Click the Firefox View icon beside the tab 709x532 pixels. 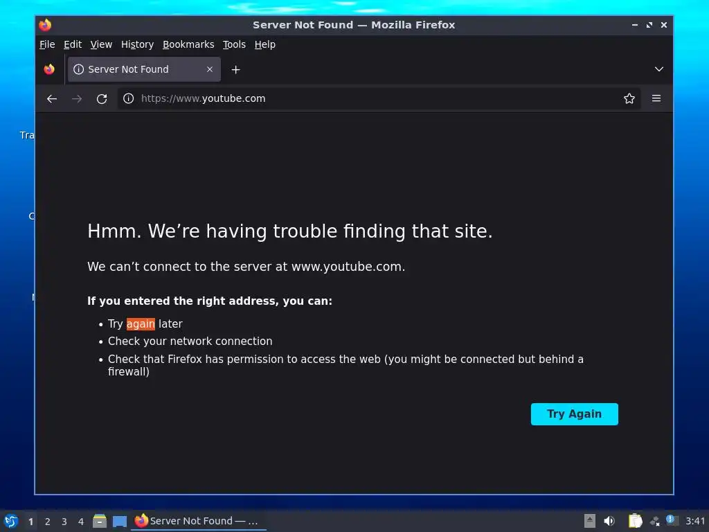[x=49, y=69]
